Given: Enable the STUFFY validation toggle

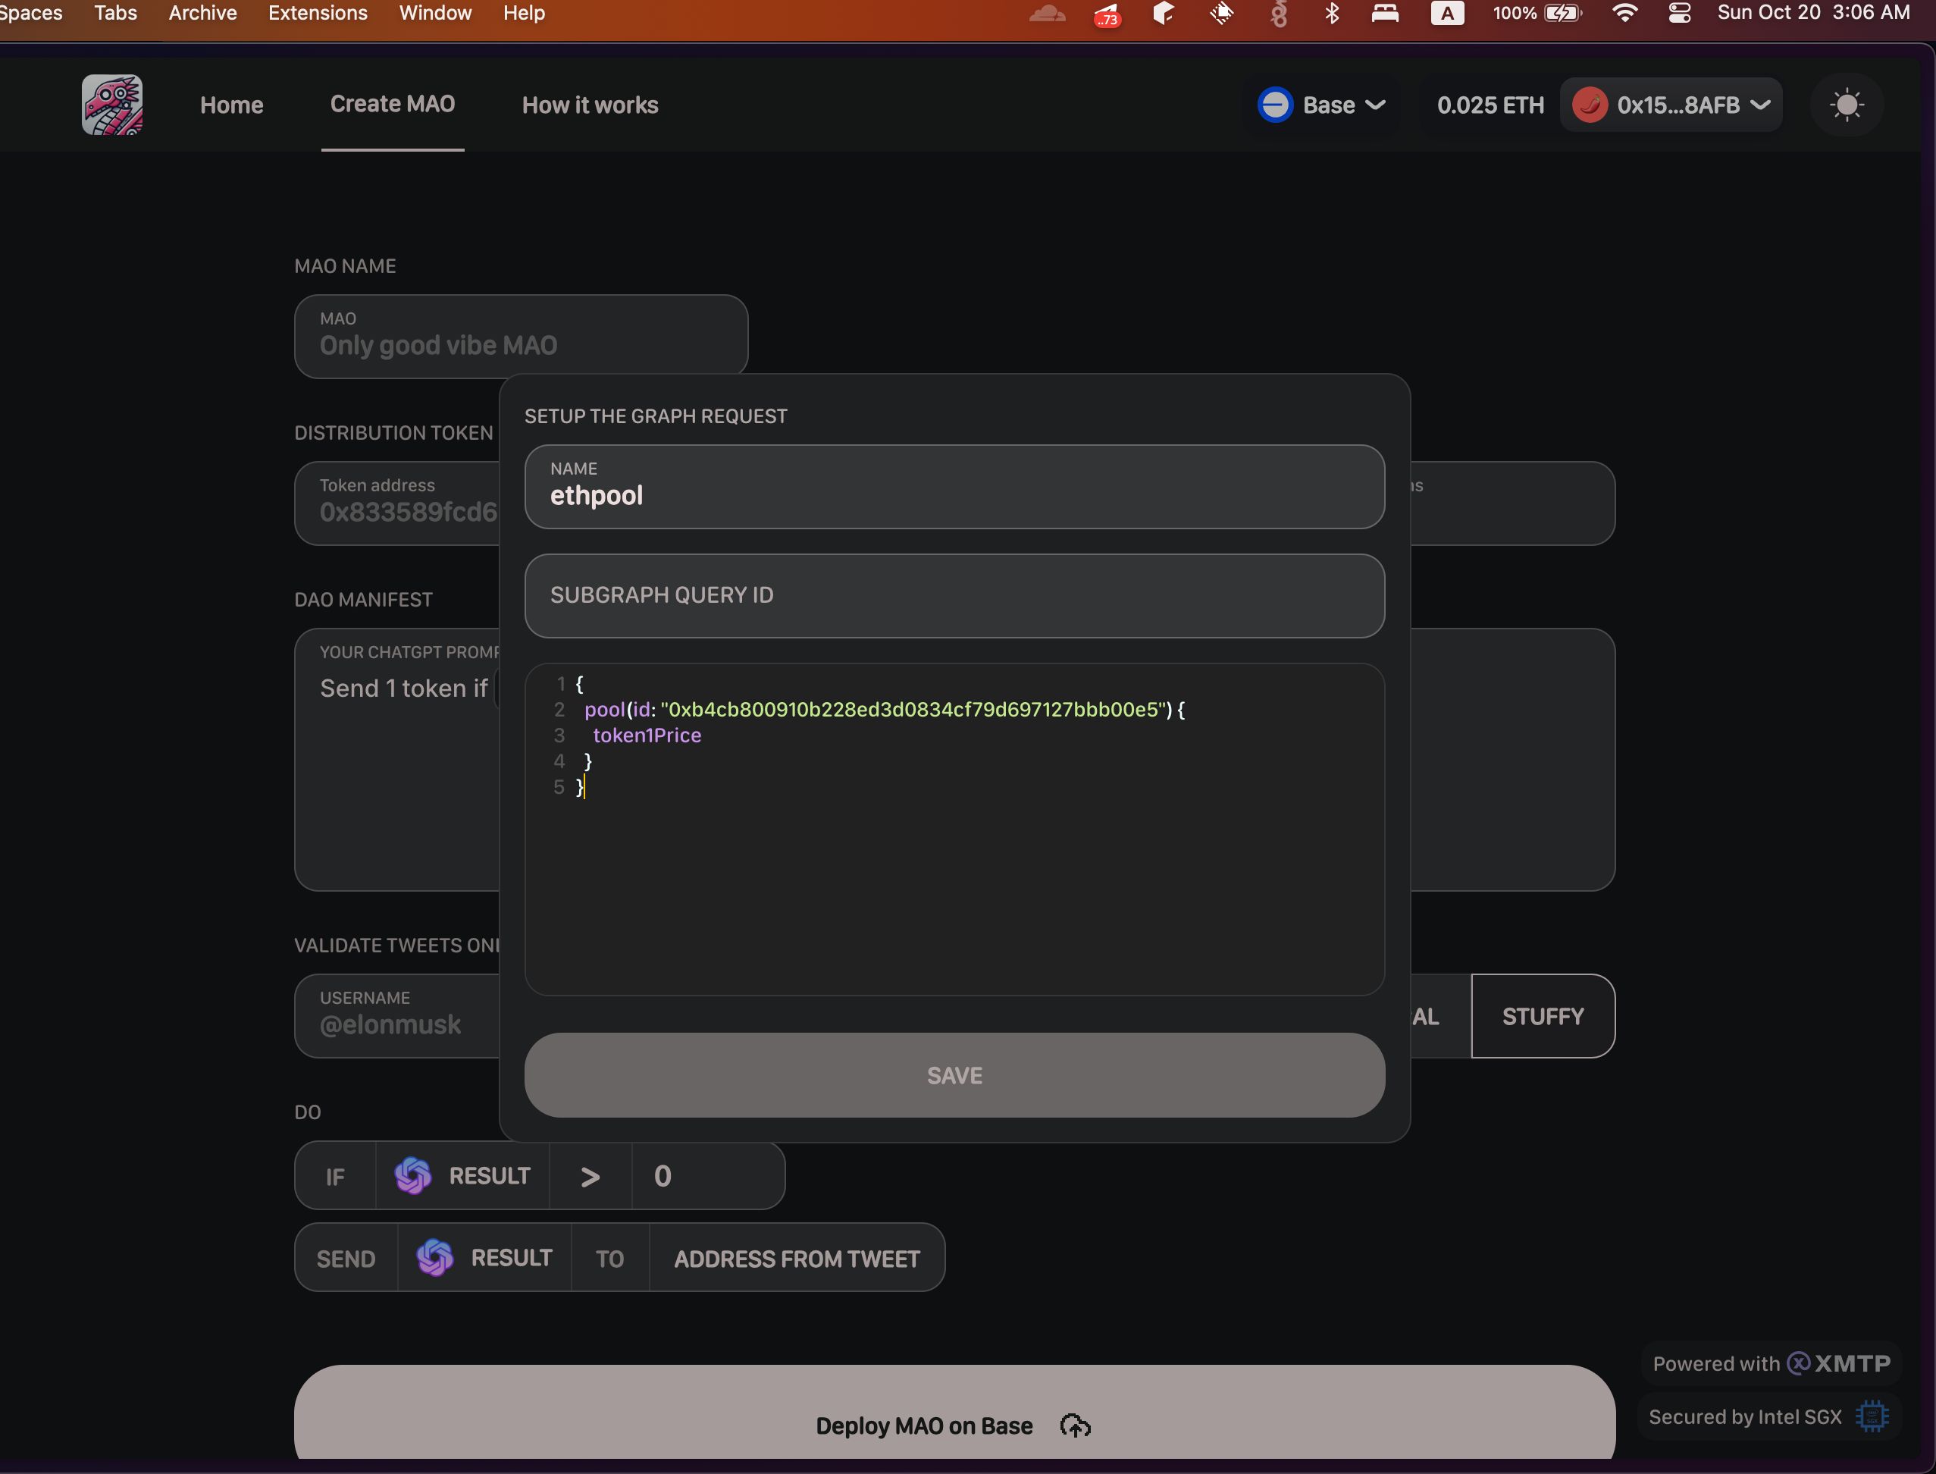Looking at the screenshot, I should click(x=1541, y=1016).
